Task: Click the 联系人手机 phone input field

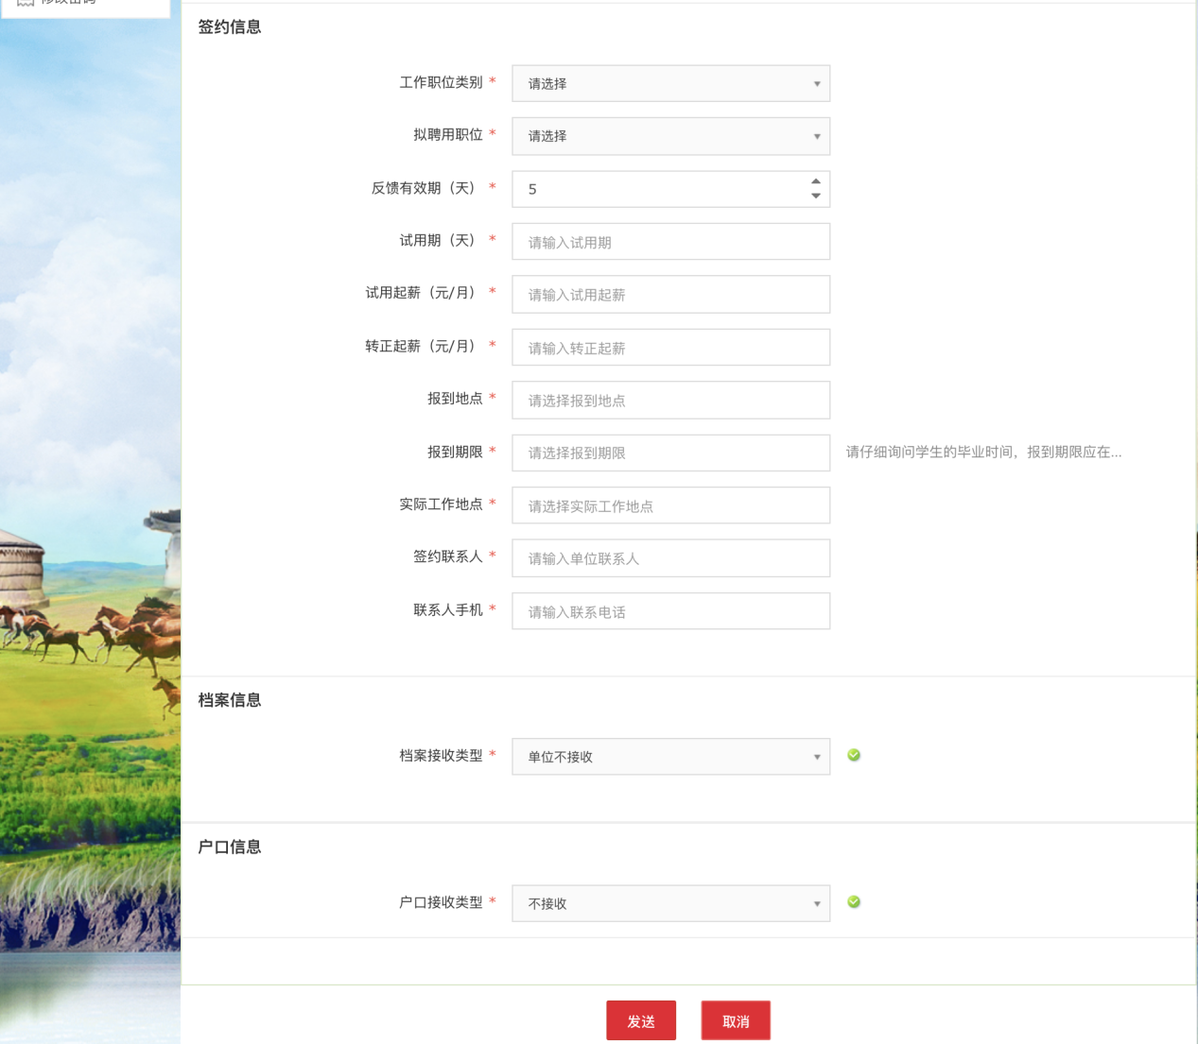Action: pos(670,610)
